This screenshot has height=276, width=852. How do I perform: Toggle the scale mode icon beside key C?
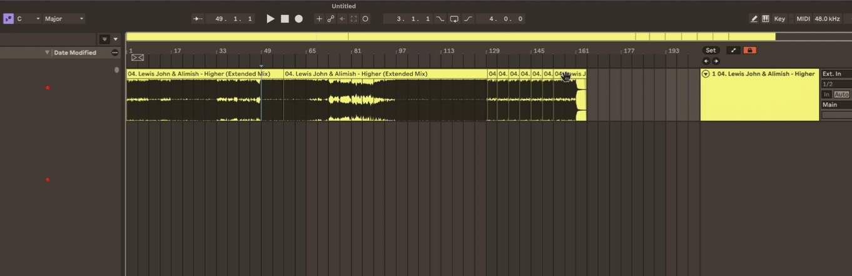coord(8,19)
